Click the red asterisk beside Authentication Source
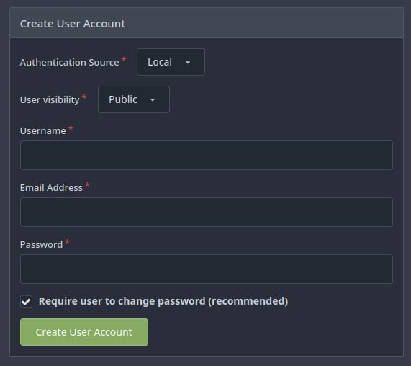The image size is (411, 366). tap(124, 60)
